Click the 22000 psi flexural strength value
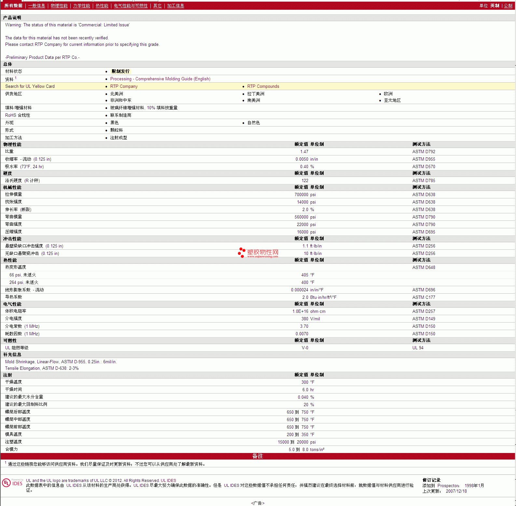The width and height of the screenshot is (516, 506). pyautogui.click(x=306, y=224)
